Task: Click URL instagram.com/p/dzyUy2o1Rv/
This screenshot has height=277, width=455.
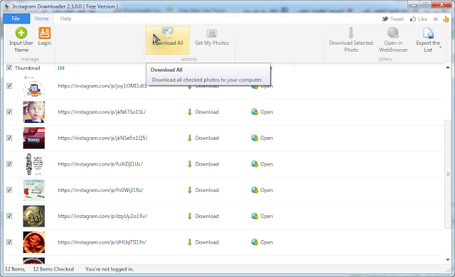Action: click(102, 216)
